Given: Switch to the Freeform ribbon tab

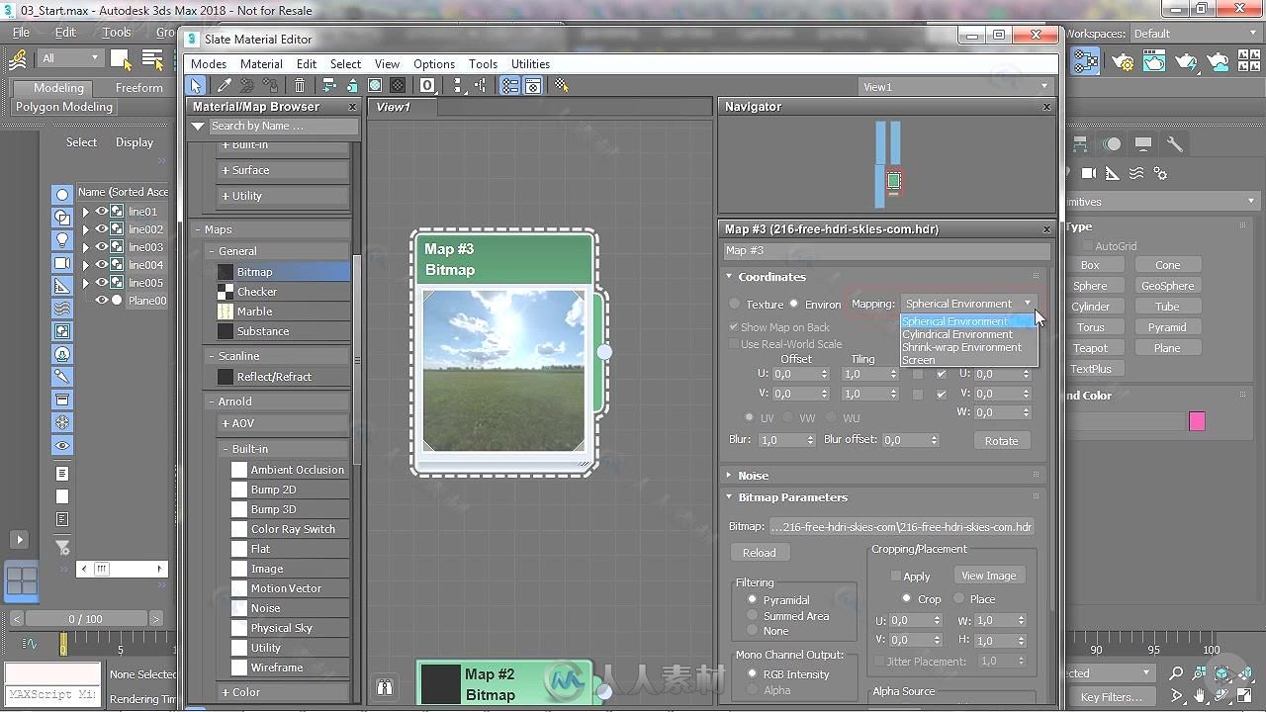Looking at the screenshot, I should 139,87.
